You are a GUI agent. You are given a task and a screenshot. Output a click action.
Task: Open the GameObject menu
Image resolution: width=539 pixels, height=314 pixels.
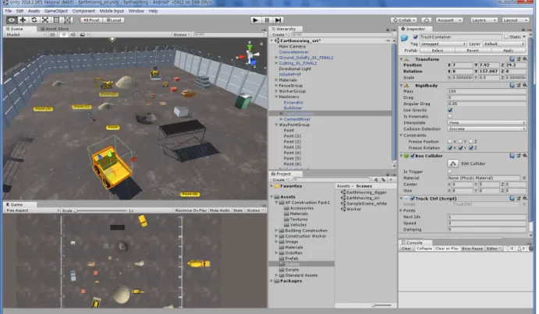point(56,11)
